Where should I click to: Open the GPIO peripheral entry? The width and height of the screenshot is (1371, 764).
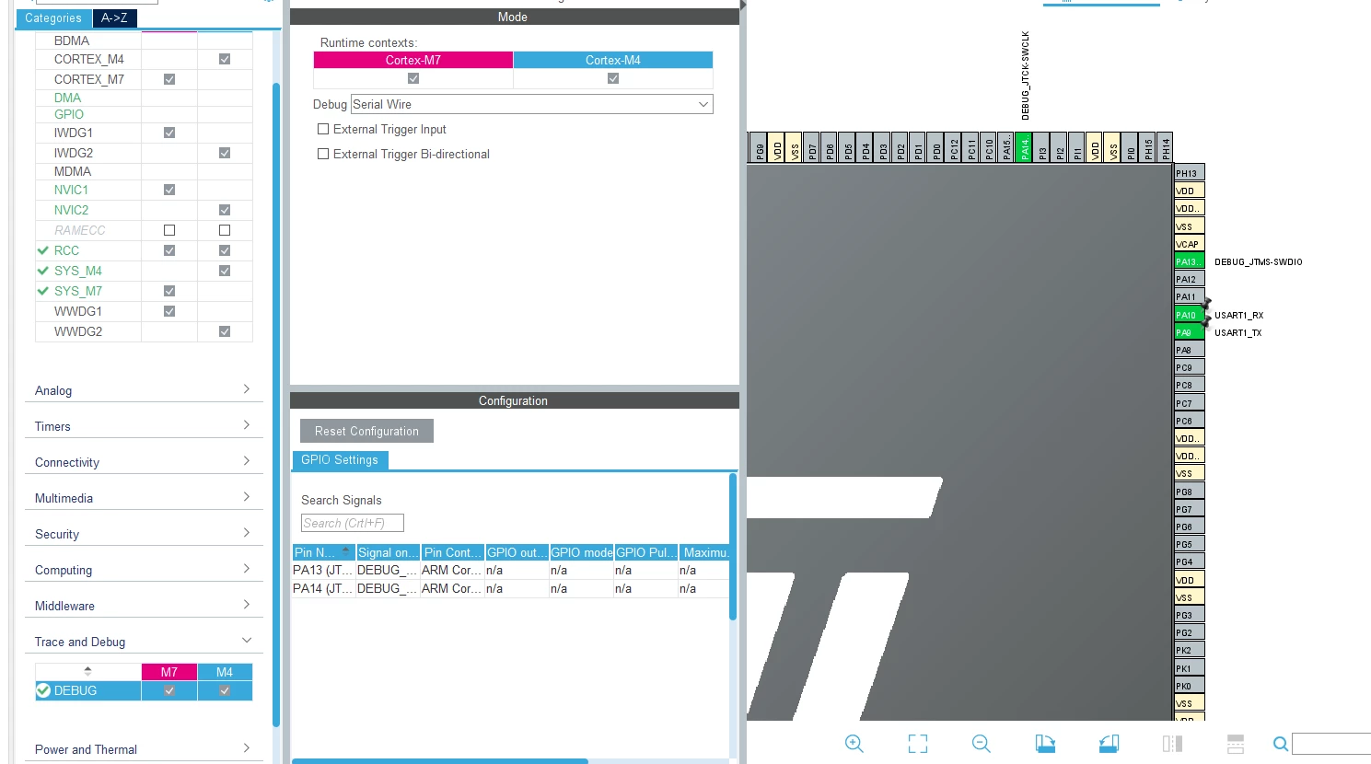pyautogui.click(x=69, y=114)
